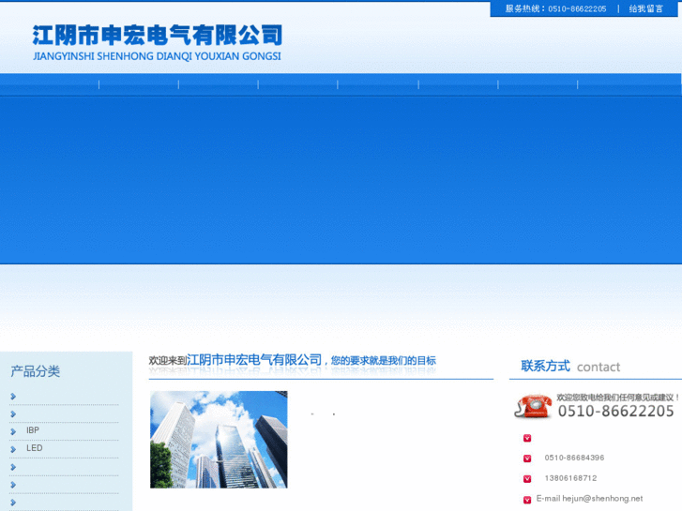Open the LED product category
Viewport: 682px width, 511px height.
pos(35,448)
